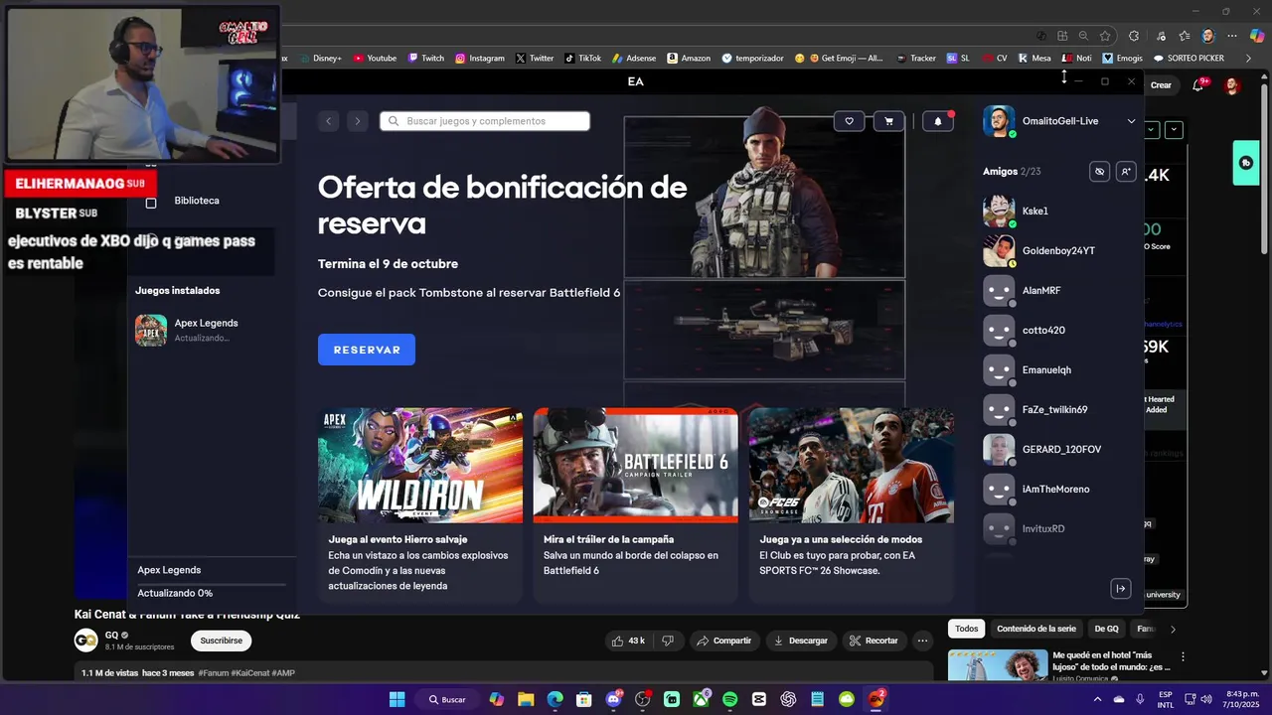The height and width of the screenshot is (715, 1272).
Task: Click the Edge profile picture
Action: pos(1208,36)
